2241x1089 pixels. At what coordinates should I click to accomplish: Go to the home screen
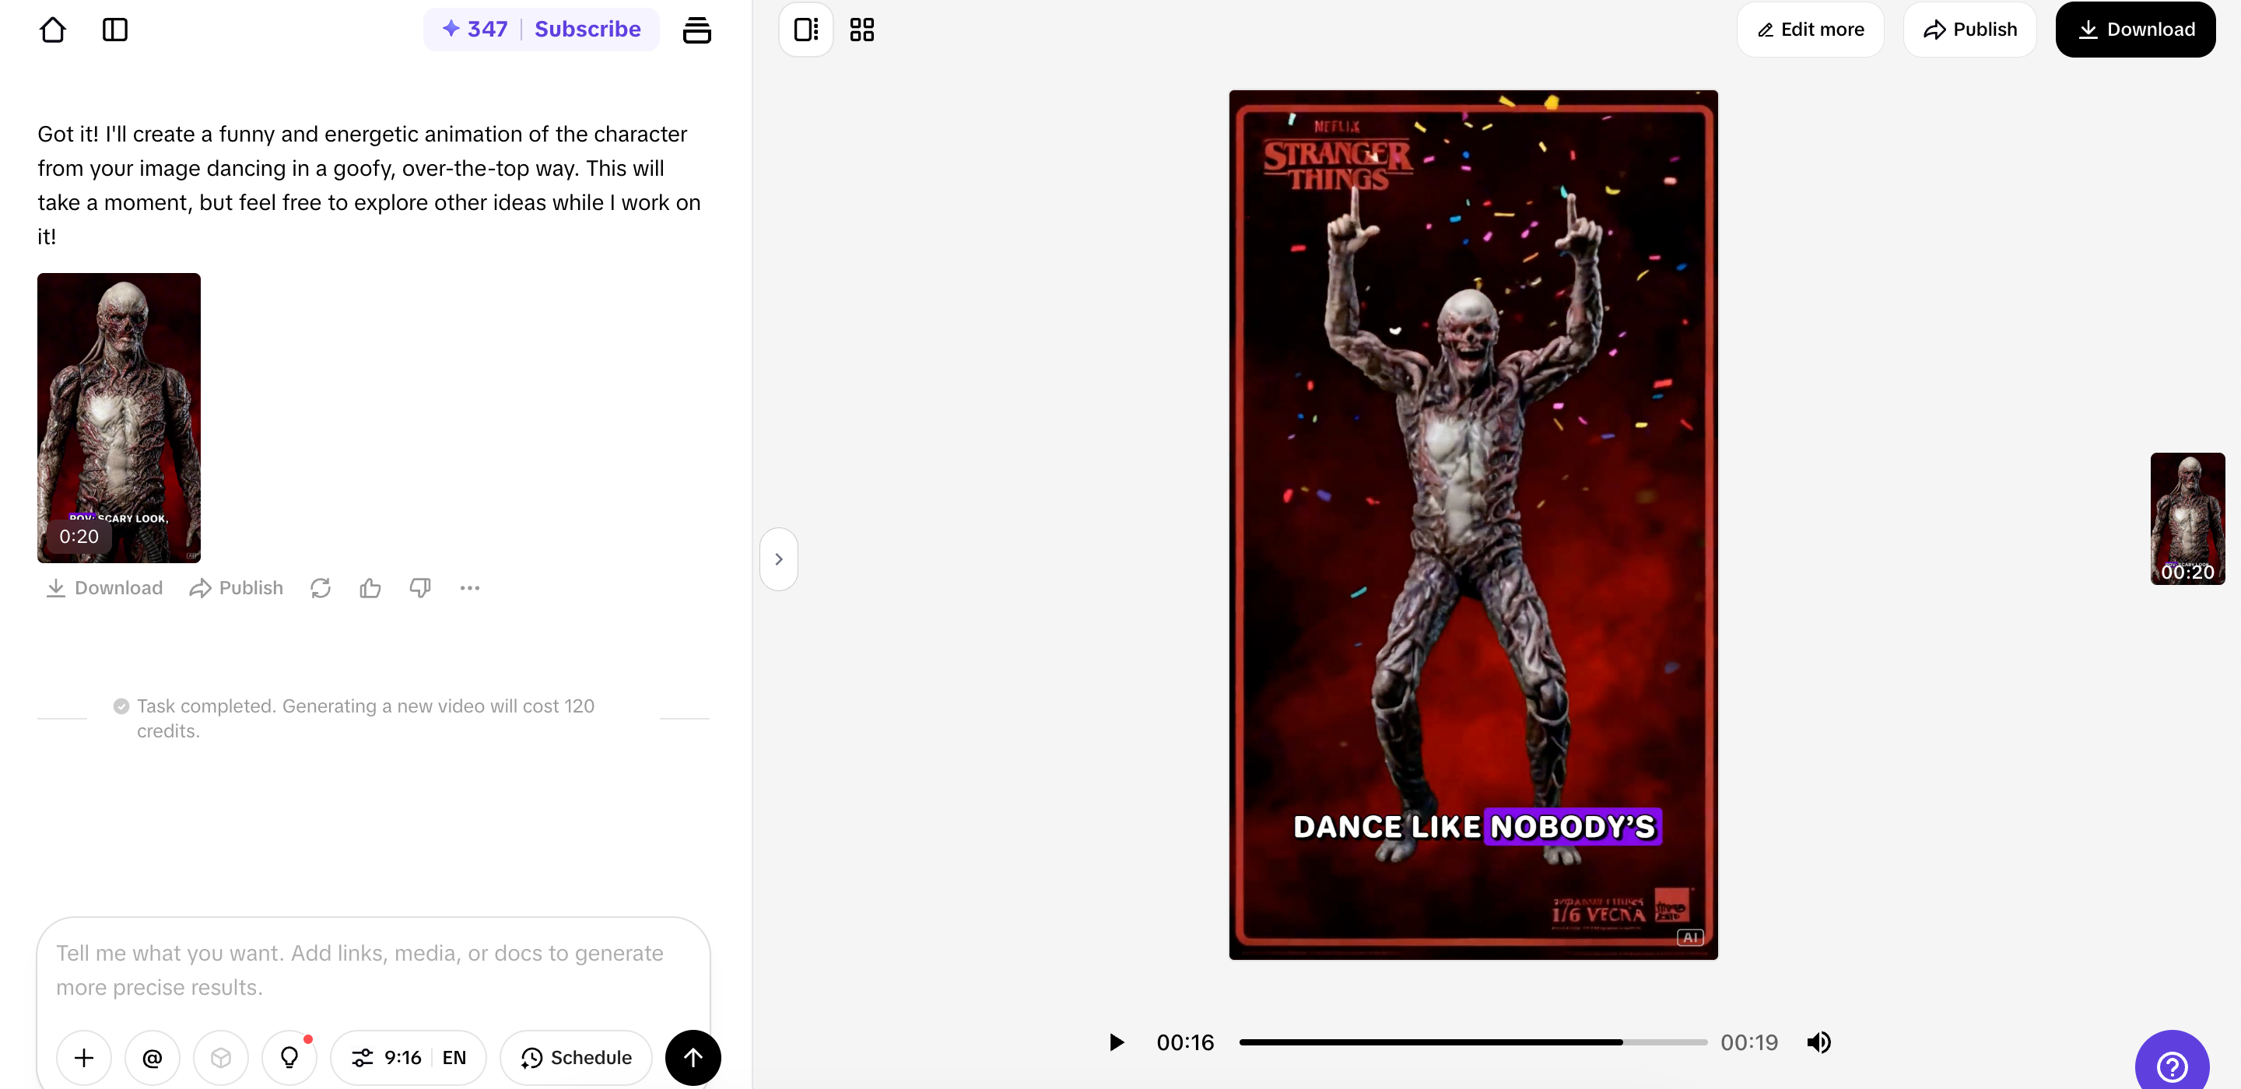pyautogui.click(x=53, y=30)
